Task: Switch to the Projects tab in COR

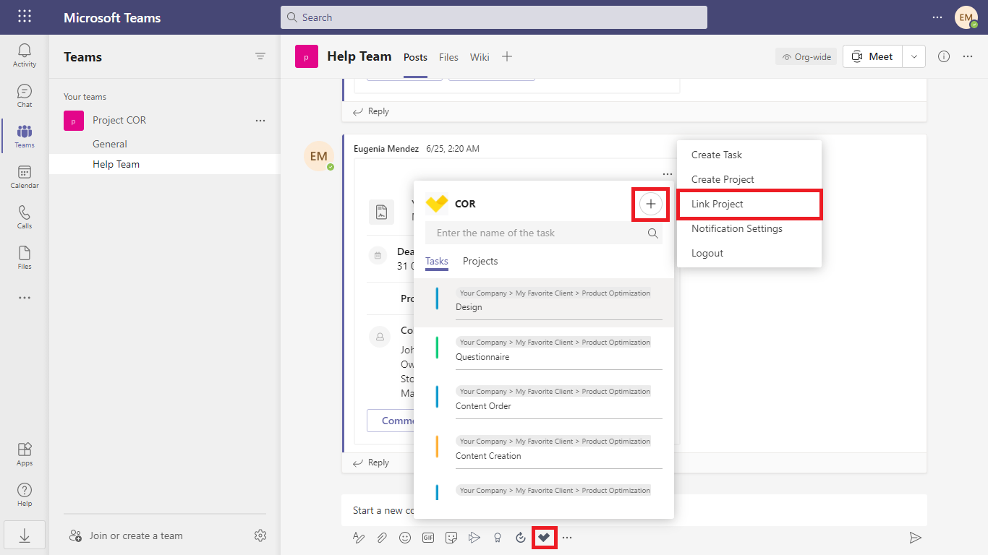Action: coord(480,261)
